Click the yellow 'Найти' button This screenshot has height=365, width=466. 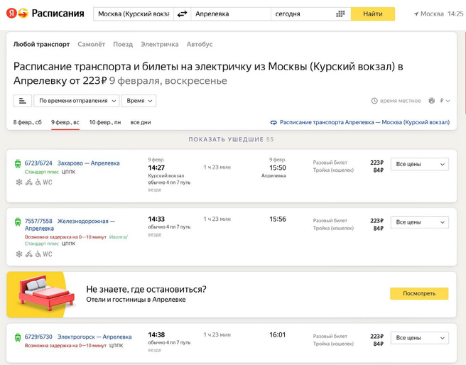372,13
